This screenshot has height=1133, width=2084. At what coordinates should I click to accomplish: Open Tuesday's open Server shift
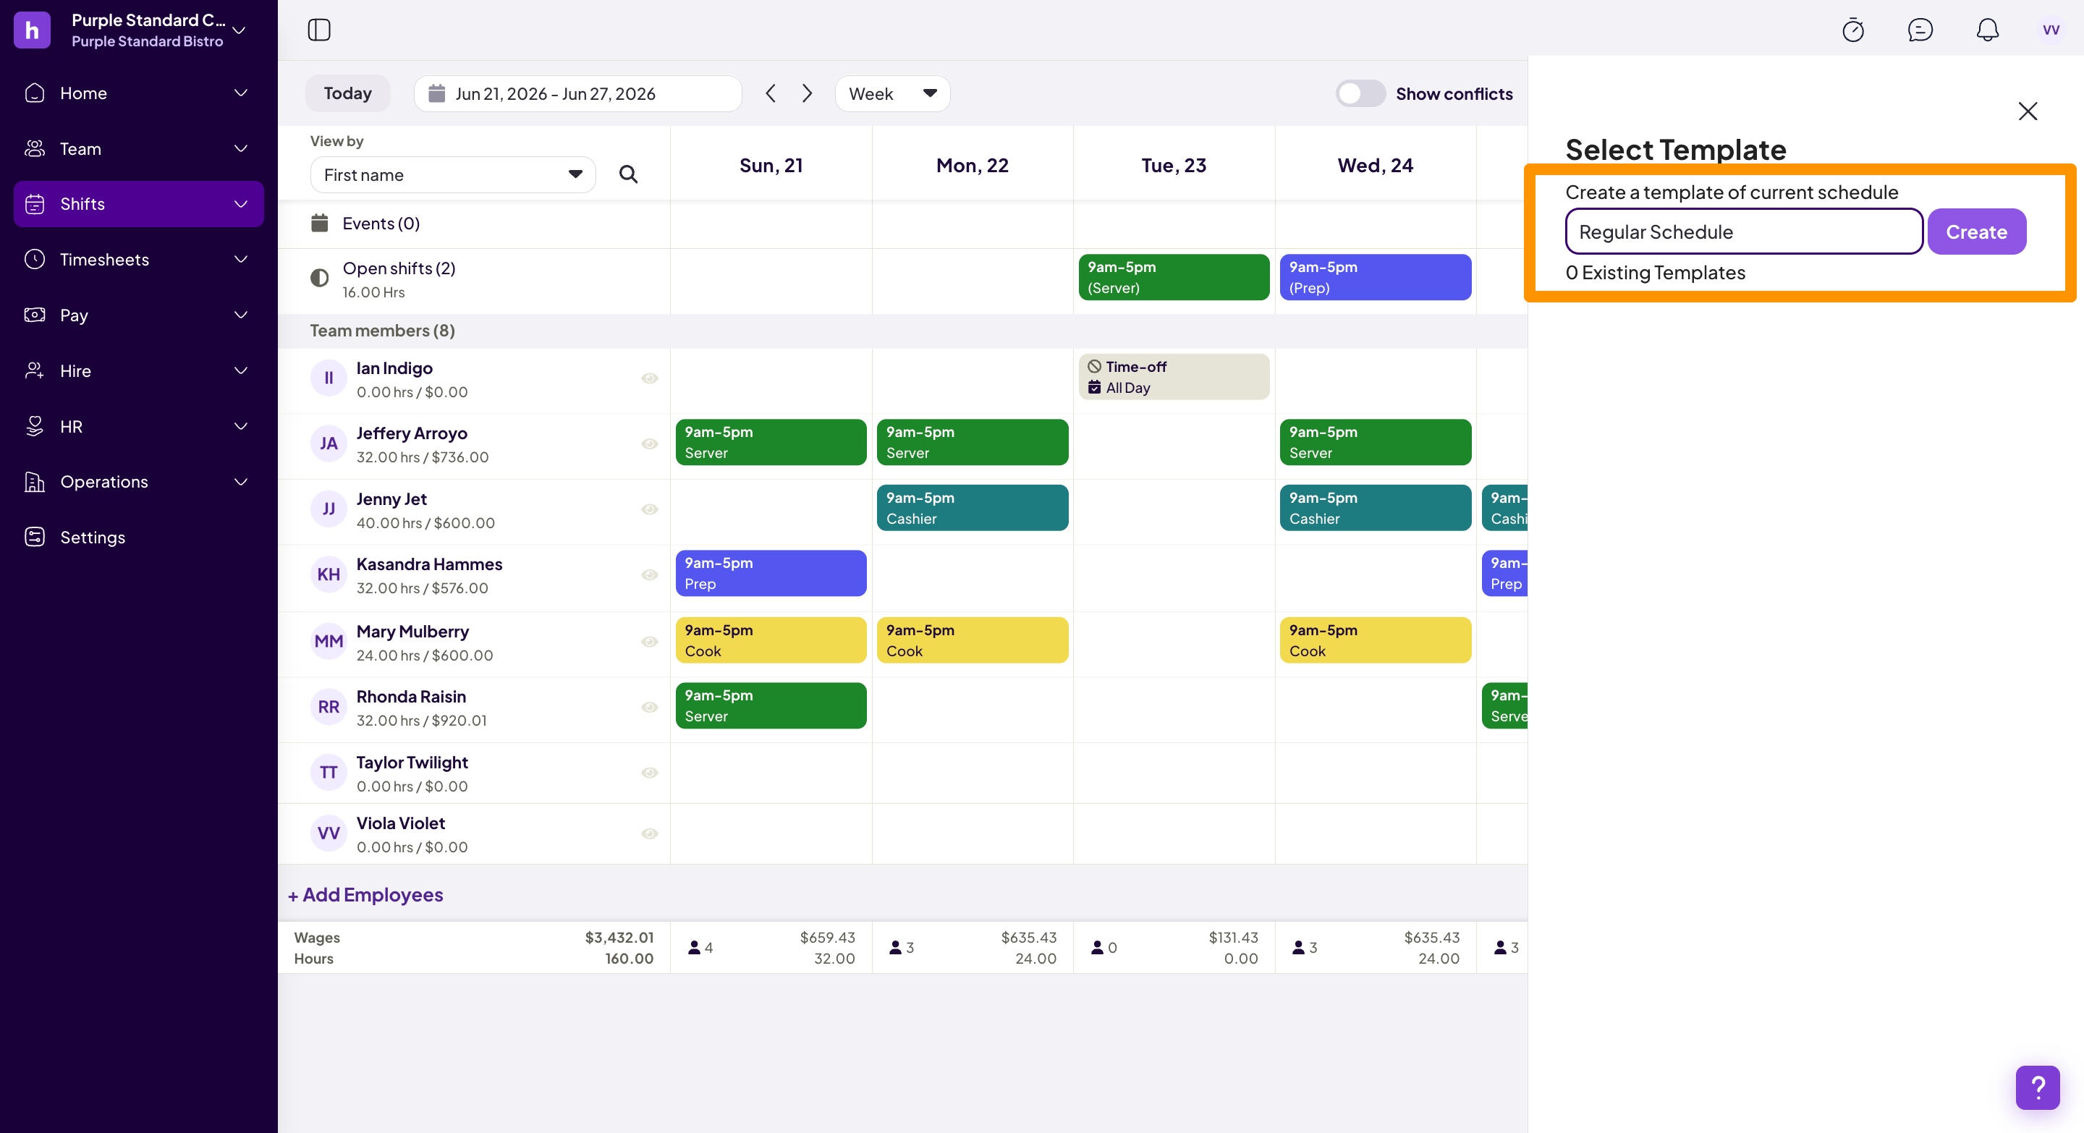point(1173,276)
